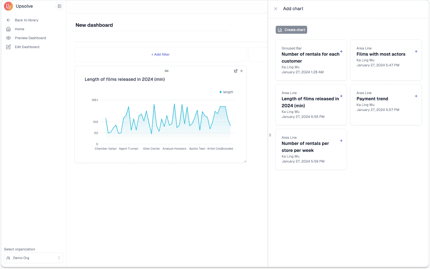Viewport: 430px width, 269px height.
Task: Click the Create chart button
Action: pos(291,30)
